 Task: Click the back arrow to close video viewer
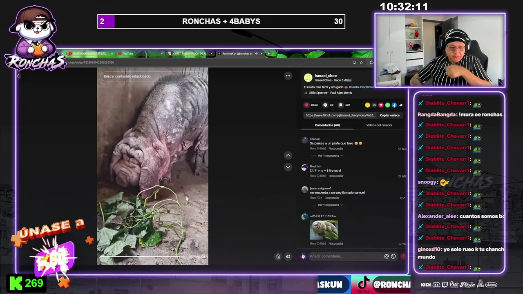point(18,76)
